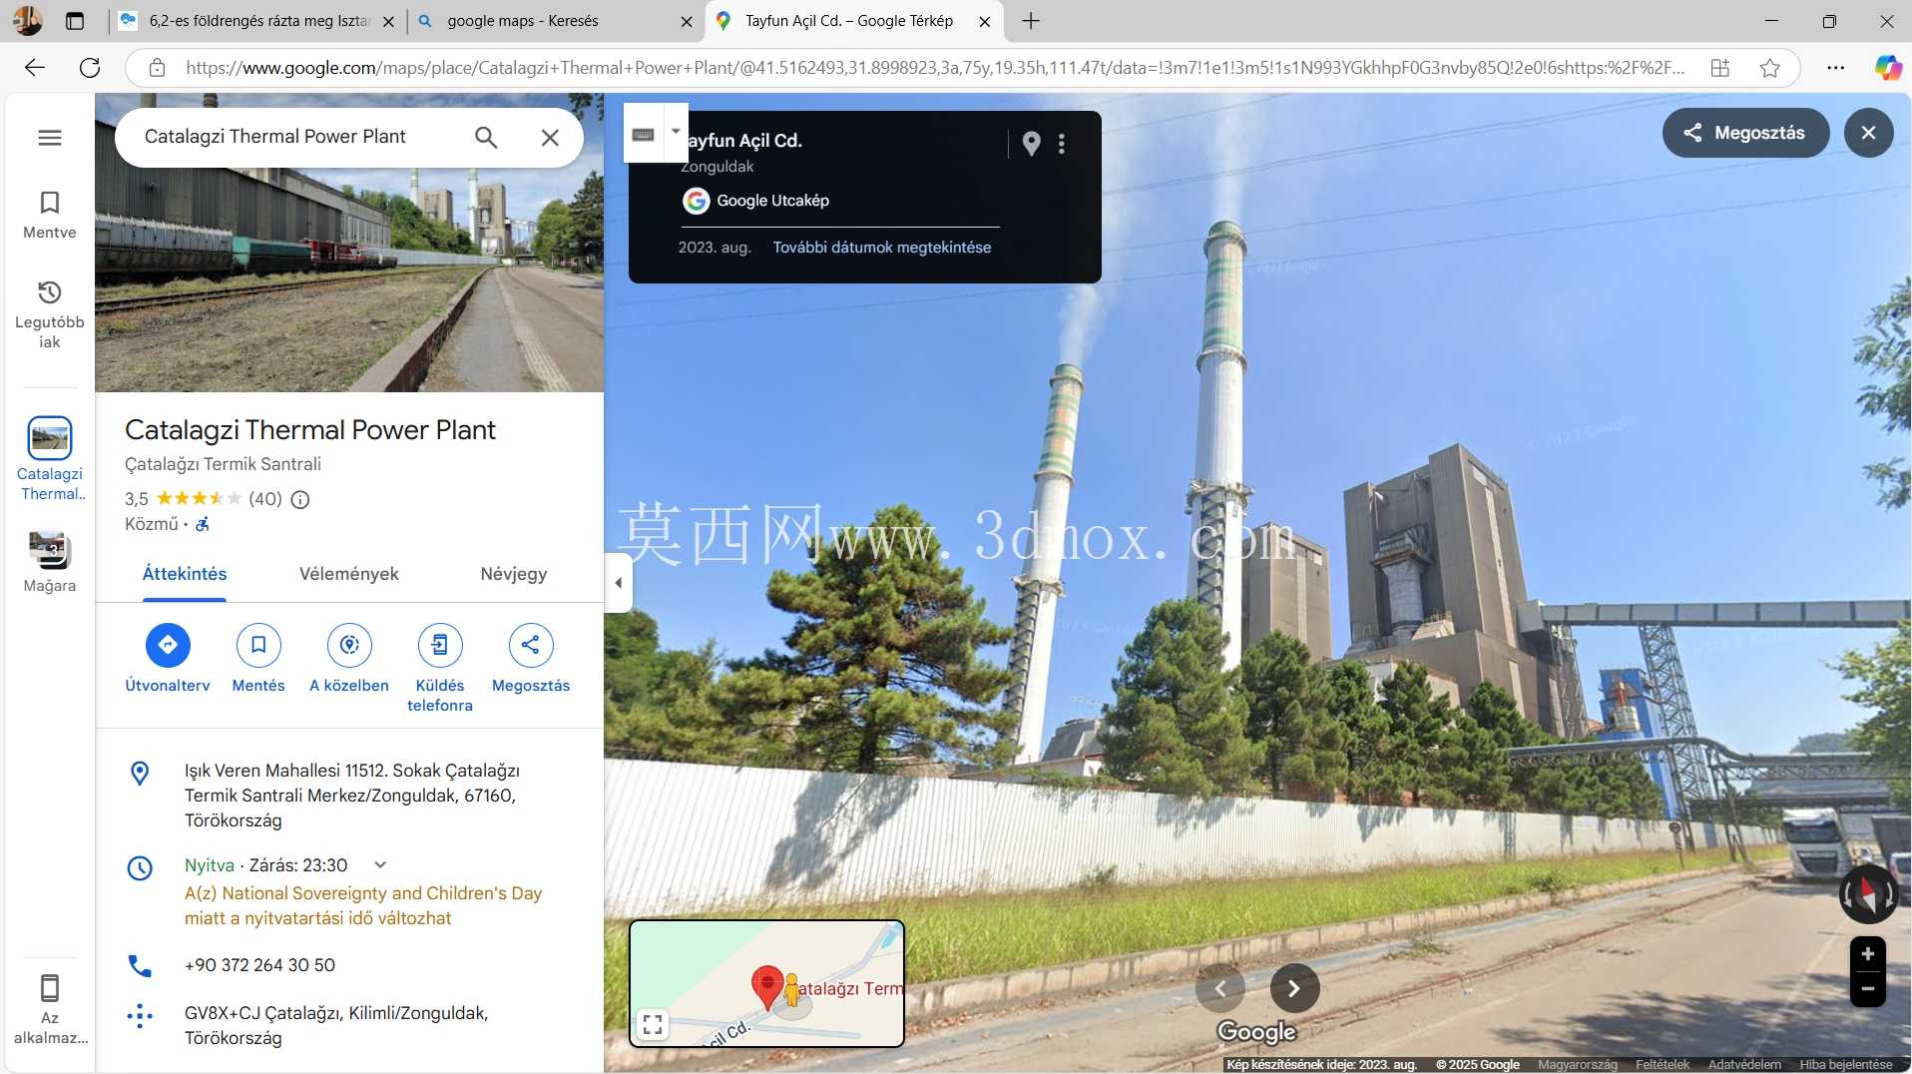Go to the previous Street View position arrow
1912x1074 pixels.
(1220, 988)
